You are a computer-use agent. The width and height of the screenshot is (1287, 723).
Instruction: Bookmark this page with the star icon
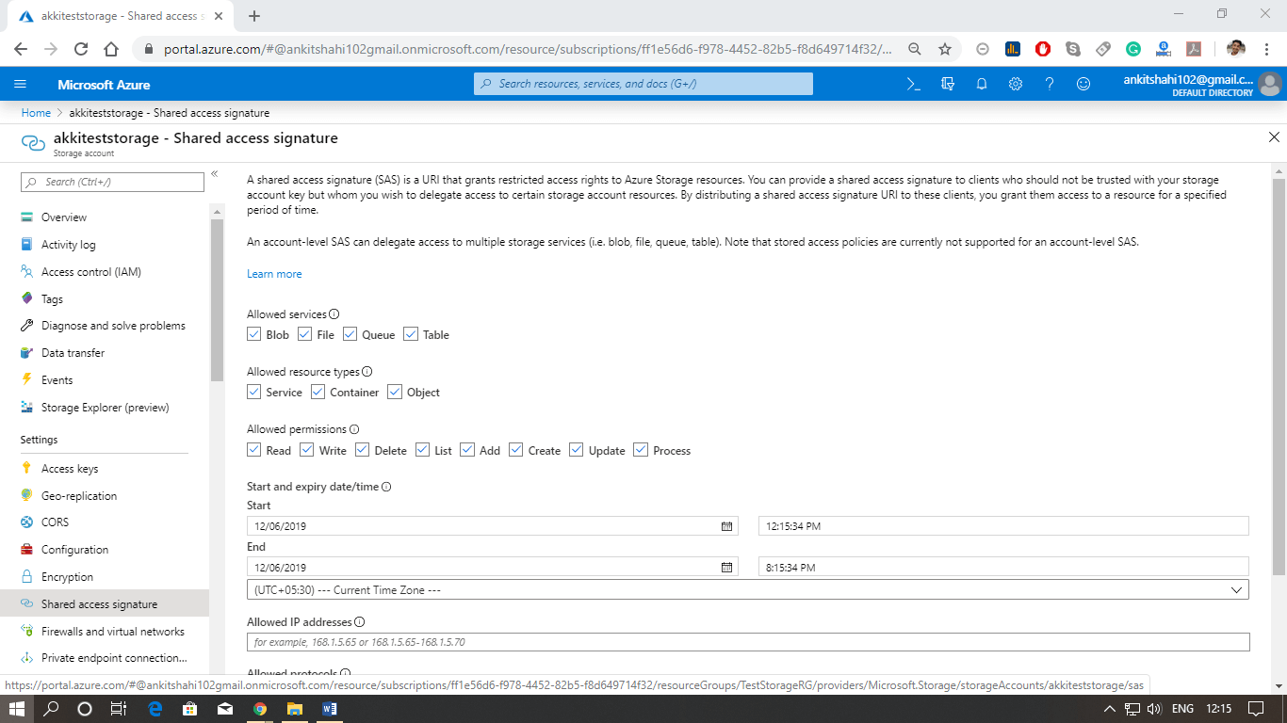click(945, 49)
